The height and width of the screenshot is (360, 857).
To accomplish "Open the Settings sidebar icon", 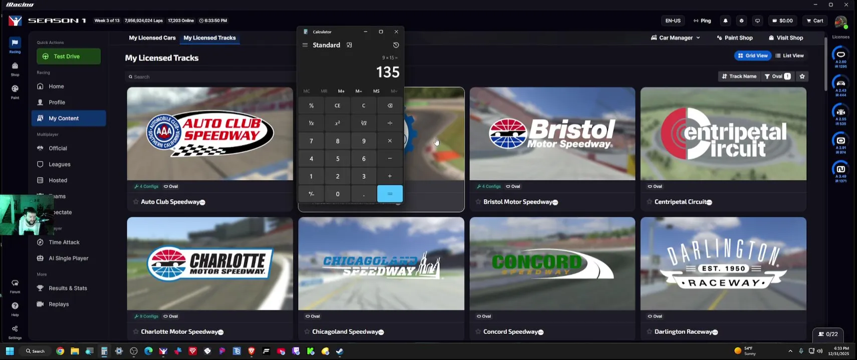I will [x=15, y=331].
